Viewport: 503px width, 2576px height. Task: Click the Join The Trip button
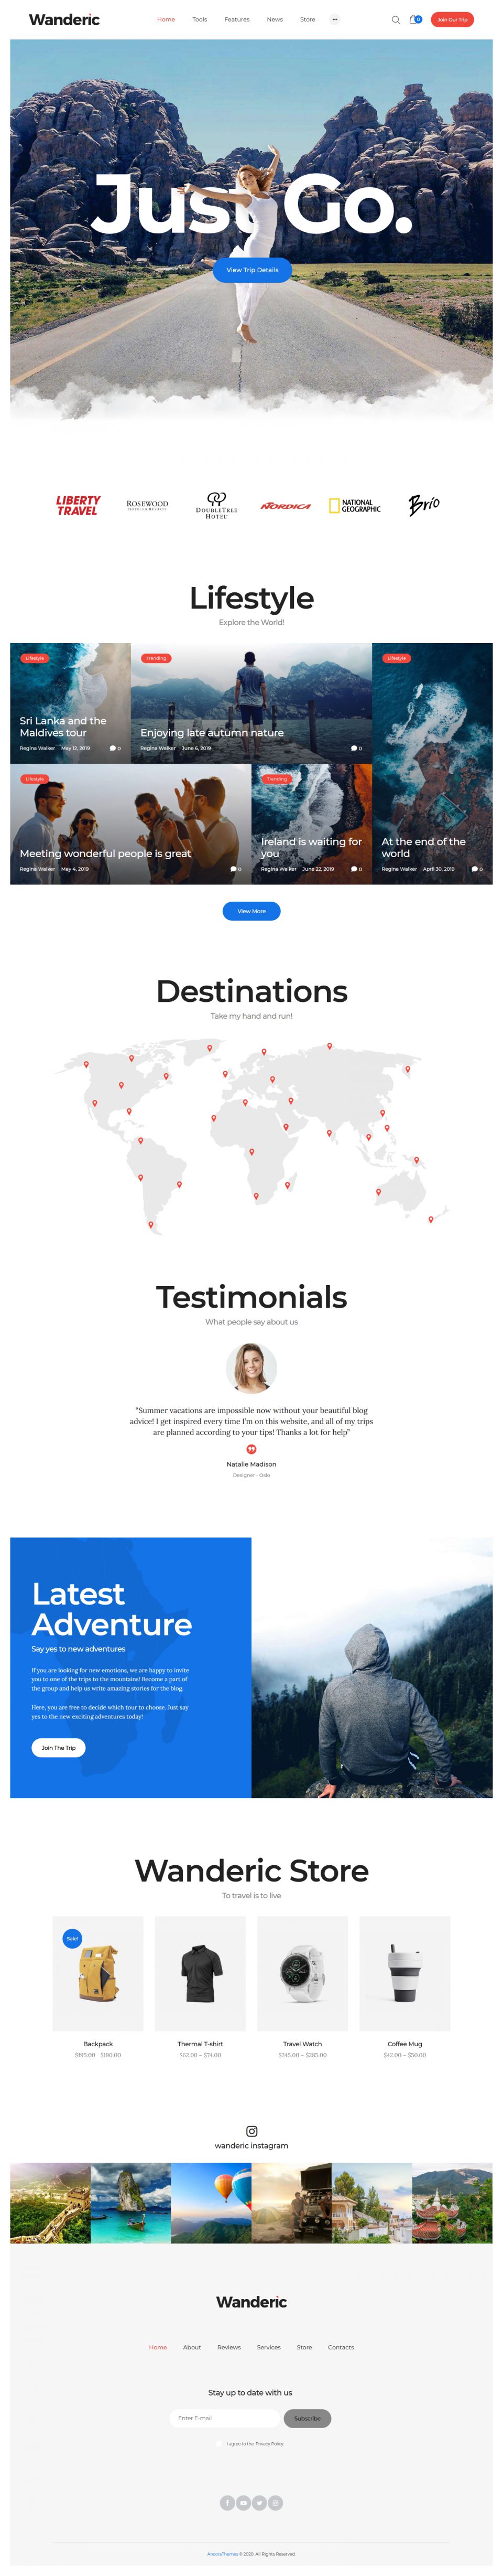click(x=59, y=1747)
